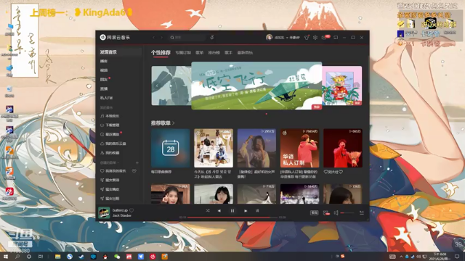The width and height of the screenshot is (465, 261).
Task: Mute with the volume speaker icon
Action: pos(336,212)
